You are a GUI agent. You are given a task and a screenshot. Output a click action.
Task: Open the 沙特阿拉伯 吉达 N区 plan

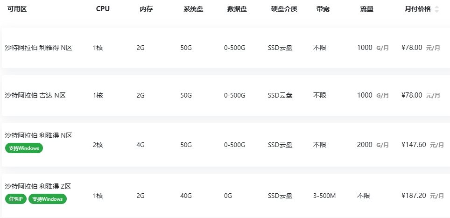click(35, 95)
